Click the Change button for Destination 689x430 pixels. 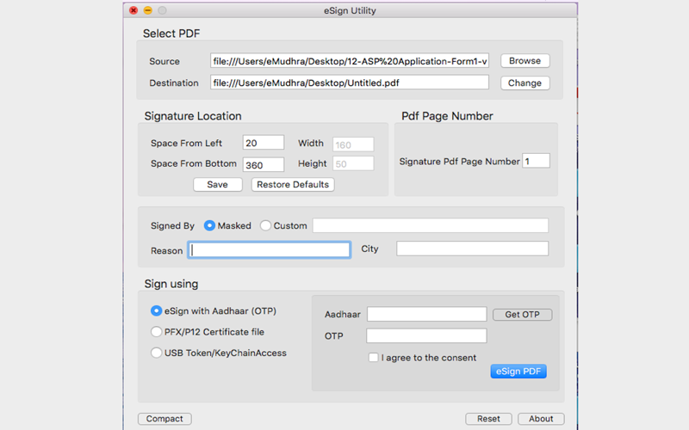point(525,83)
